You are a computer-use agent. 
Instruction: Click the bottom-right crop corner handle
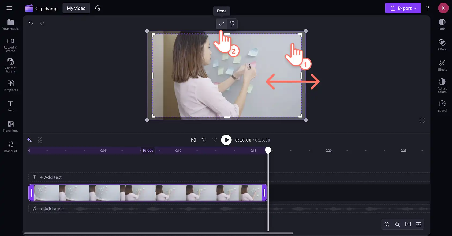[x=300, y=116]
